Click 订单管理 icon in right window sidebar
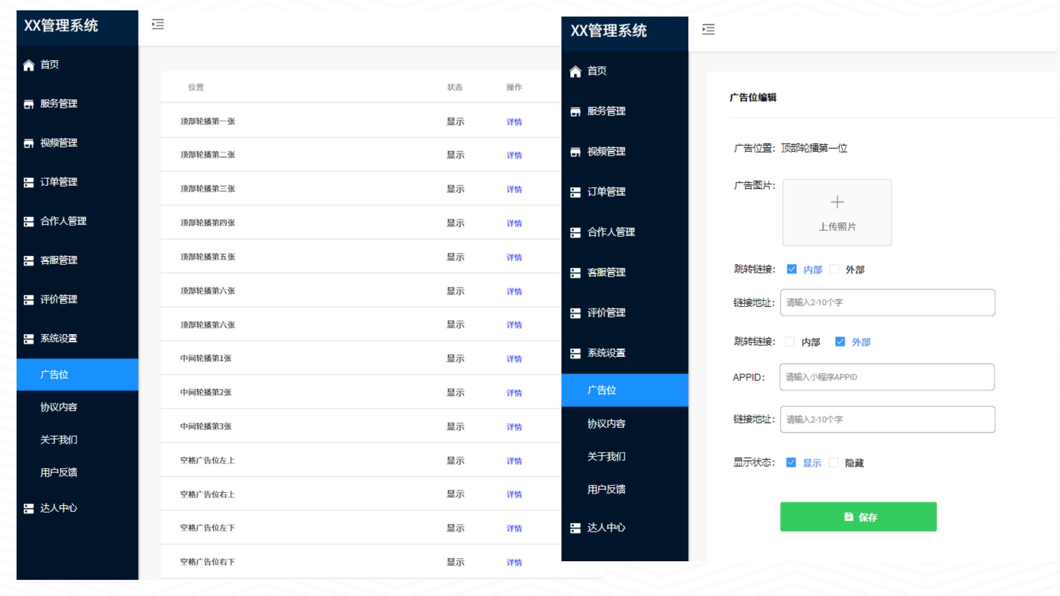The image size is (1060, 596). [576, 192]
